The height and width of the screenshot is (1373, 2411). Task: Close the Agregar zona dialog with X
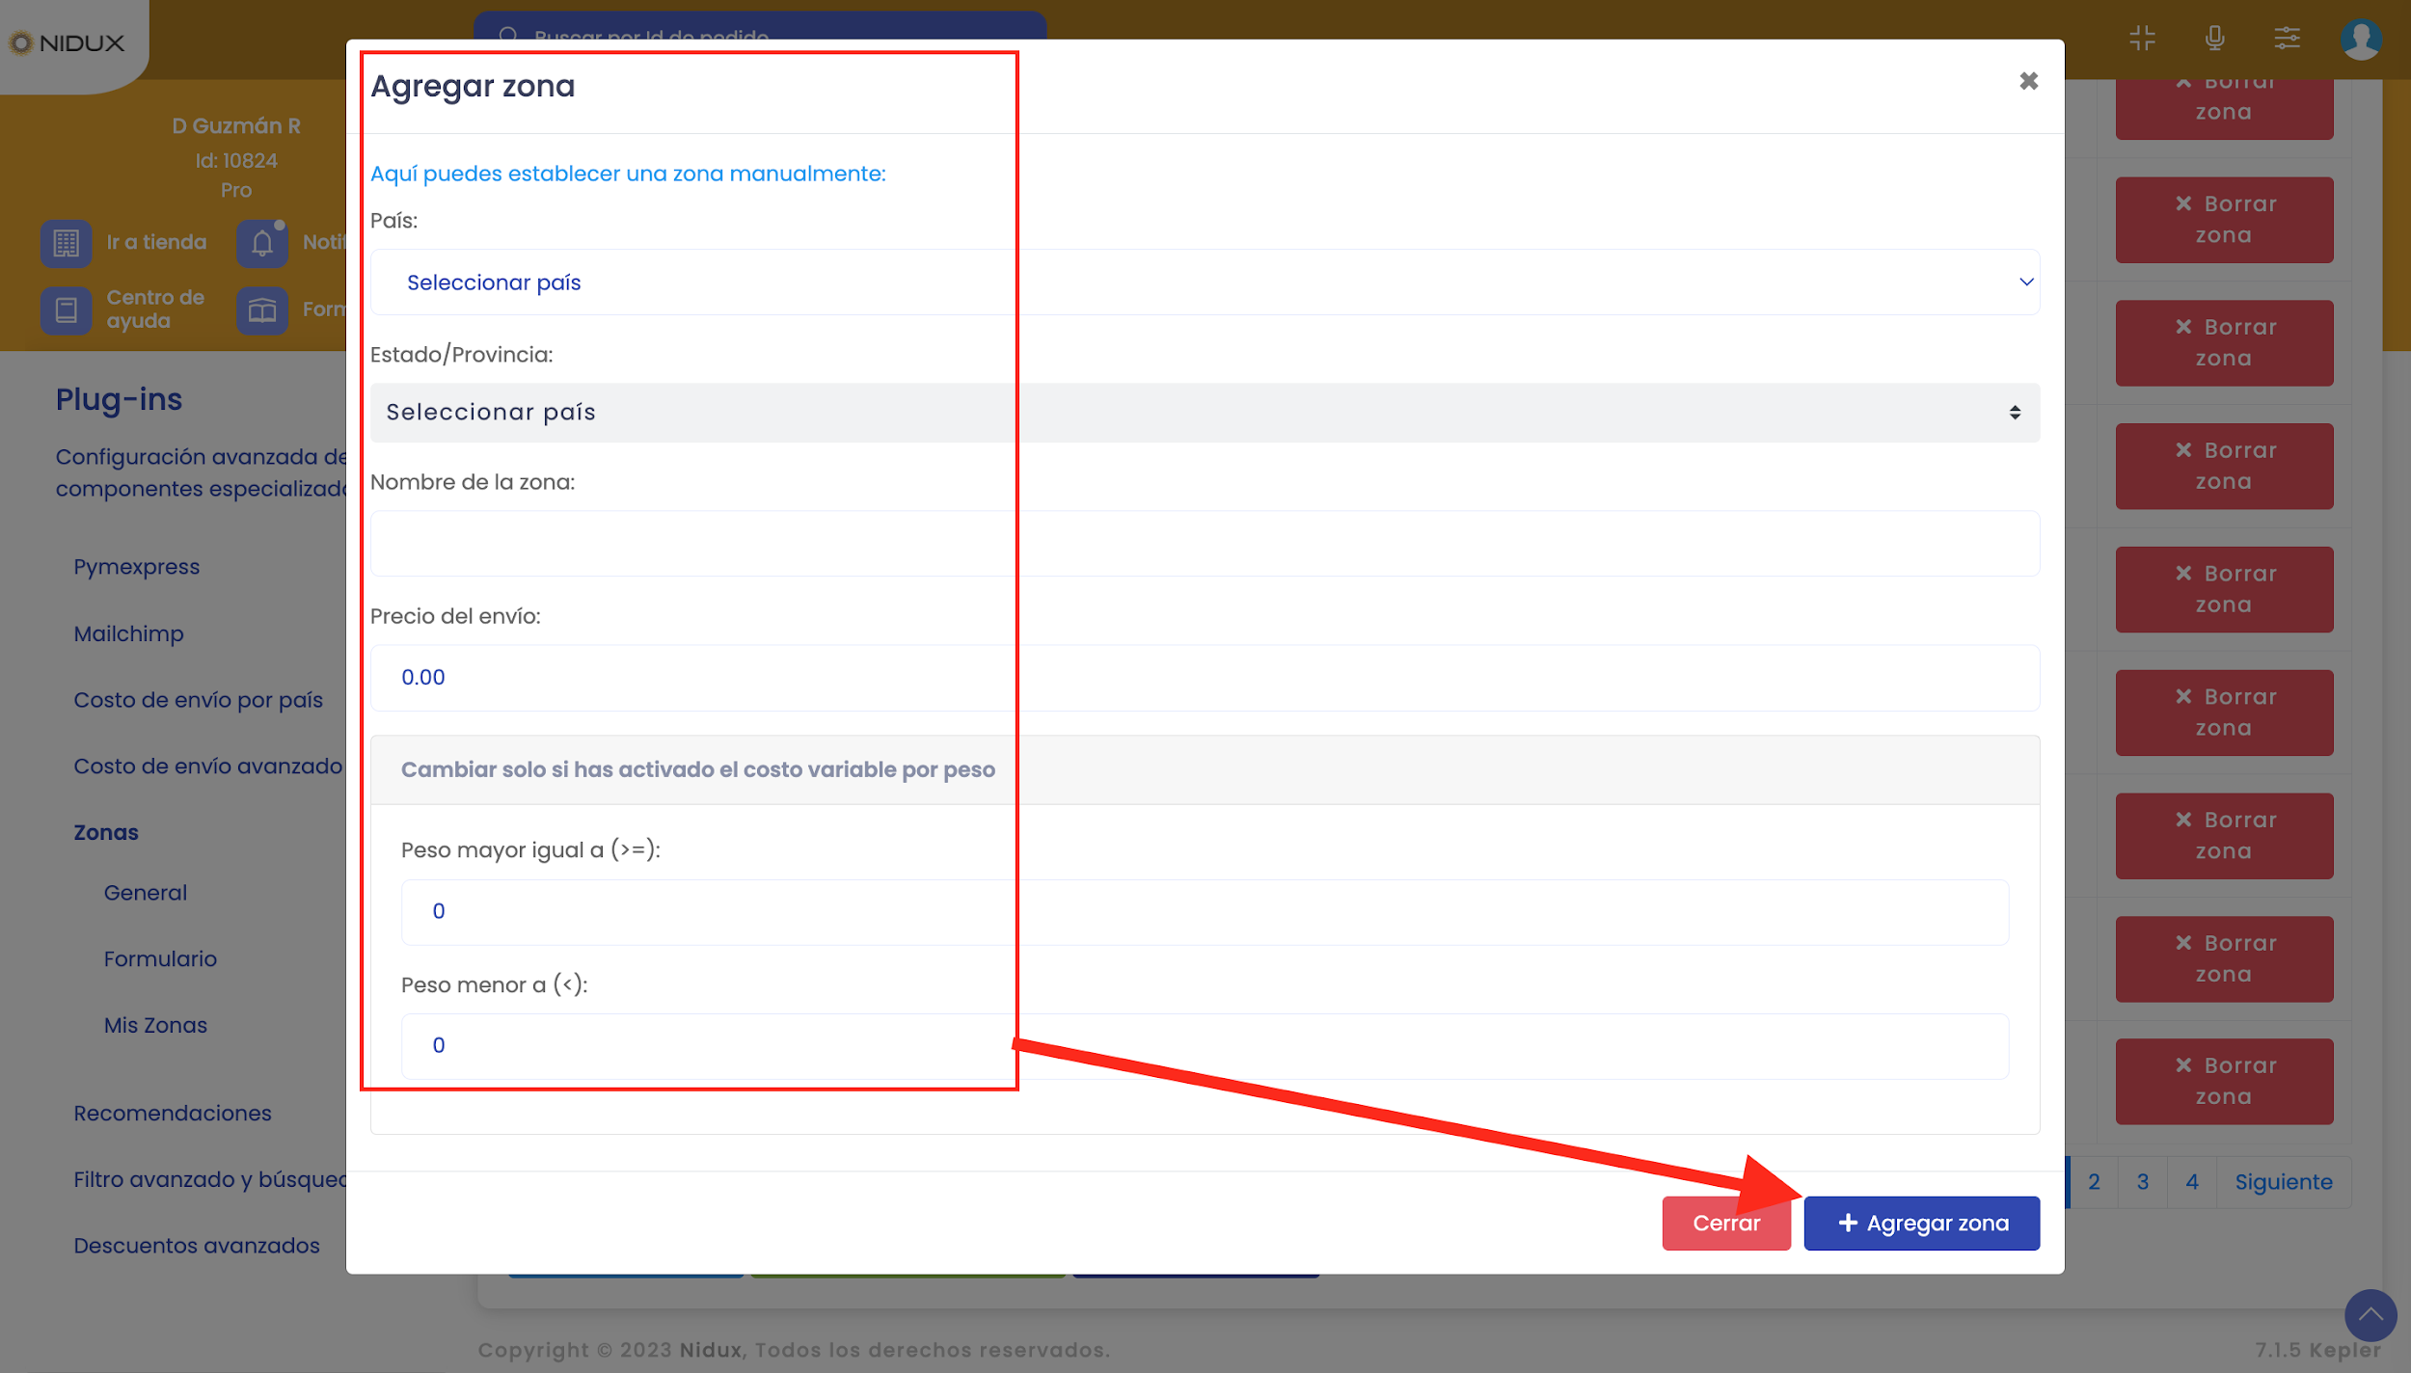coord(2028,81)
